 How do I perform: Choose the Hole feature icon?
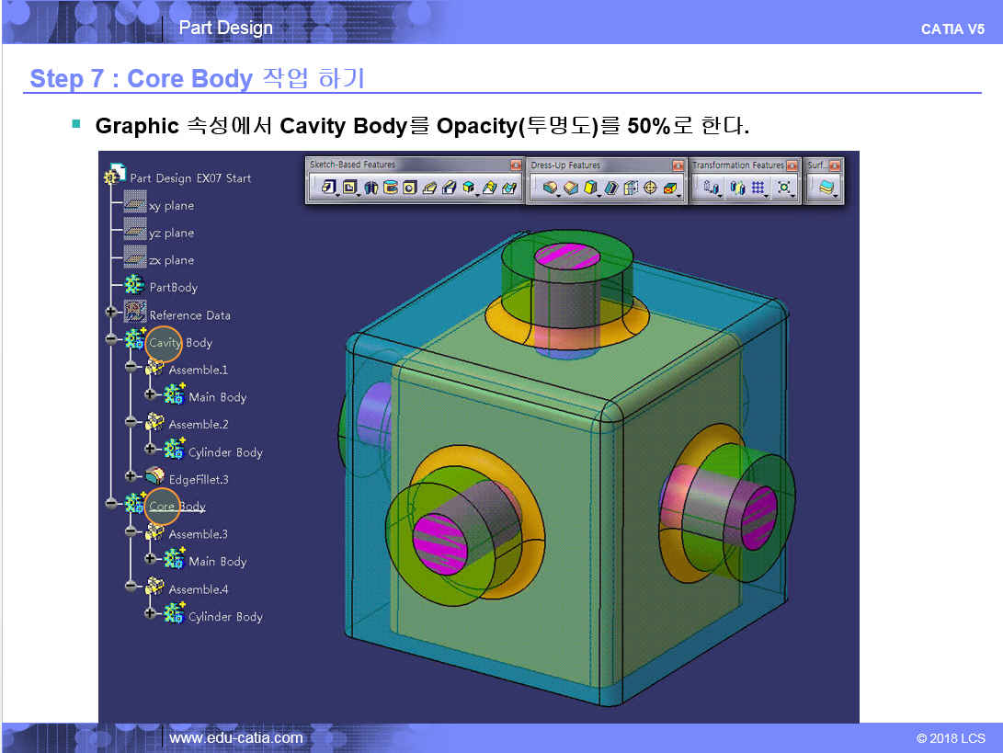point(410,188)
